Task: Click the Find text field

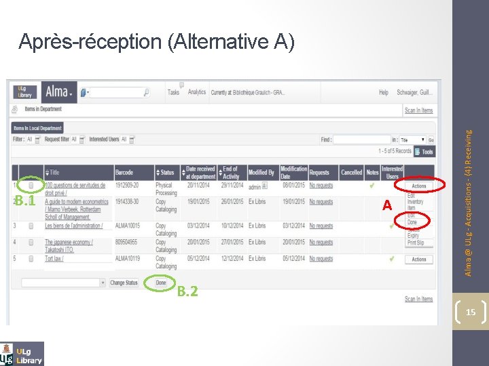Action: pyautogui.click(x=362, y=140)
